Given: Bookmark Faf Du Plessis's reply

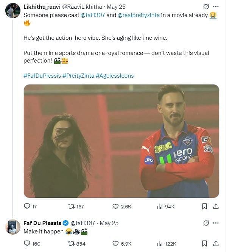Looking at the screenshot, I should (204, 244).
